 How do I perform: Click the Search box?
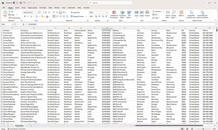(x=110, y=3)
